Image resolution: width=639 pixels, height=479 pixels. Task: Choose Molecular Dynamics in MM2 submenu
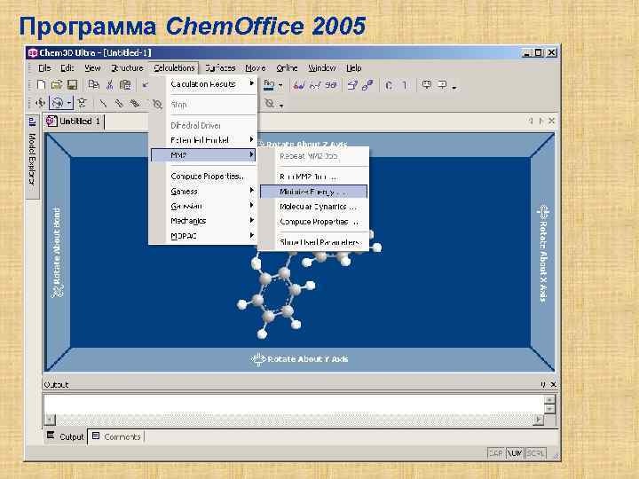tap(314, 207)
